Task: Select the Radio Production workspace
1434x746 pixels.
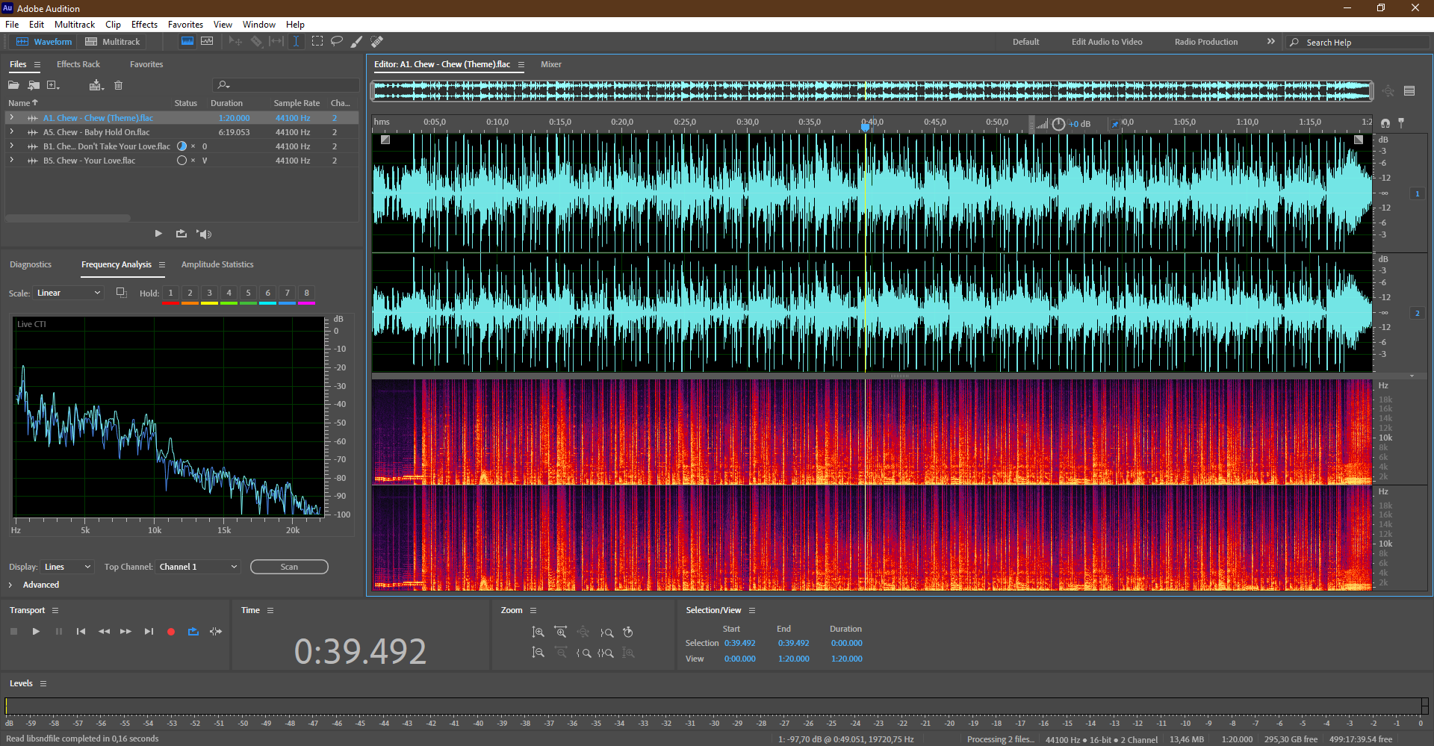Action: [x=1205, y=42]
